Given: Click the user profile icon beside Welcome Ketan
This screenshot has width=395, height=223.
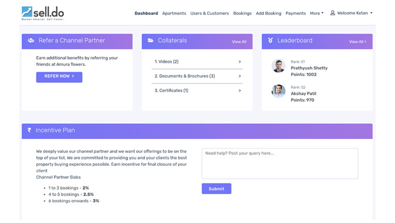Looking at the screenshot, I should 333,13.
